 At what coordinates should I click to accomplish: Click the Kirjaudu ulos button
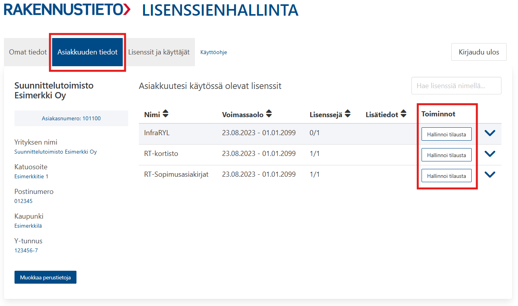(x=479, y=52)
